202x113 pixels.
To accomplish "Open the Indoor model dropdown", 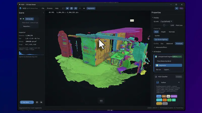I will 168,83.
